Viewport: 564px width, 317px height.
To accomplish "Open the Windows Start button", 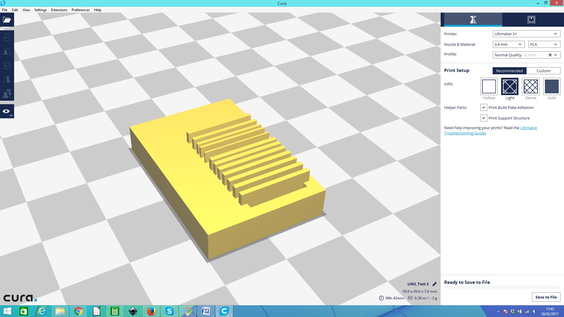I will coord(7,311).
